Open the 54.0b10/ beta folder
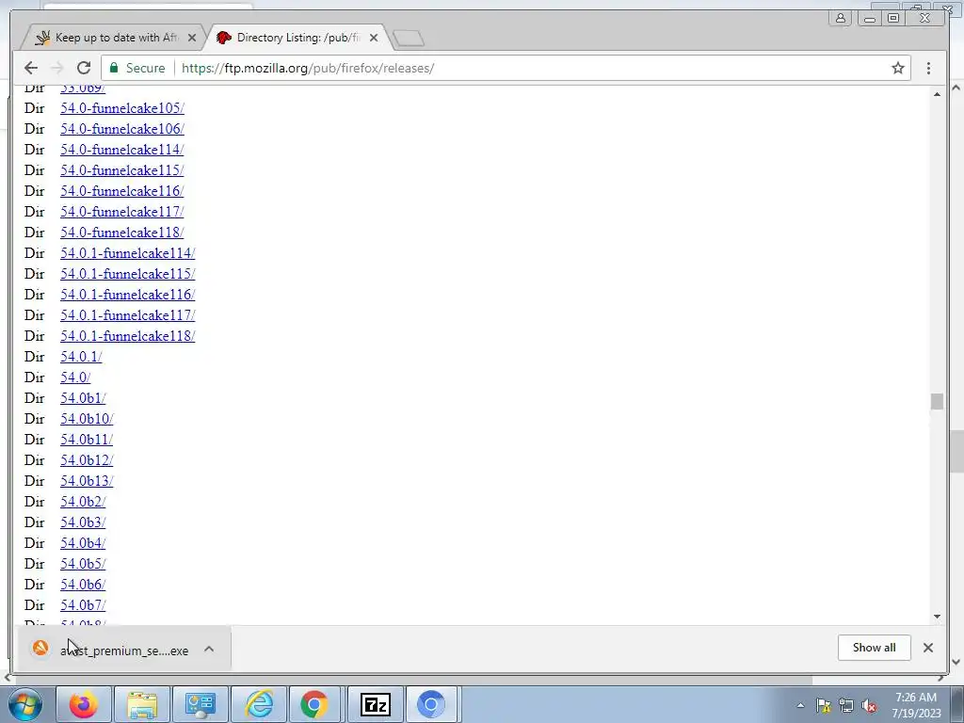Viewport: 964px width, 723px height. pyautogui.click(x=87, y=419)
